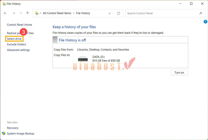208x140 pixels.
Task: Click the blue Help question mark icon
Action: coord(205,22)
